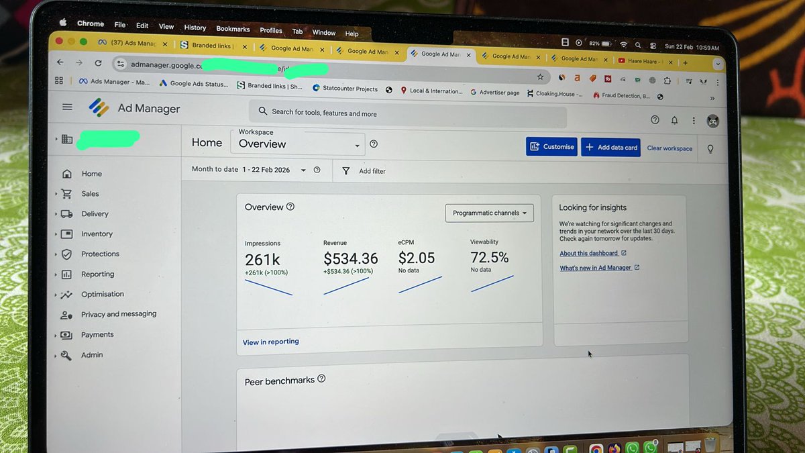The height and width of the screenshot is (453, 805).
Task: Open the About this dashboard link
Action: coord(593,253)
